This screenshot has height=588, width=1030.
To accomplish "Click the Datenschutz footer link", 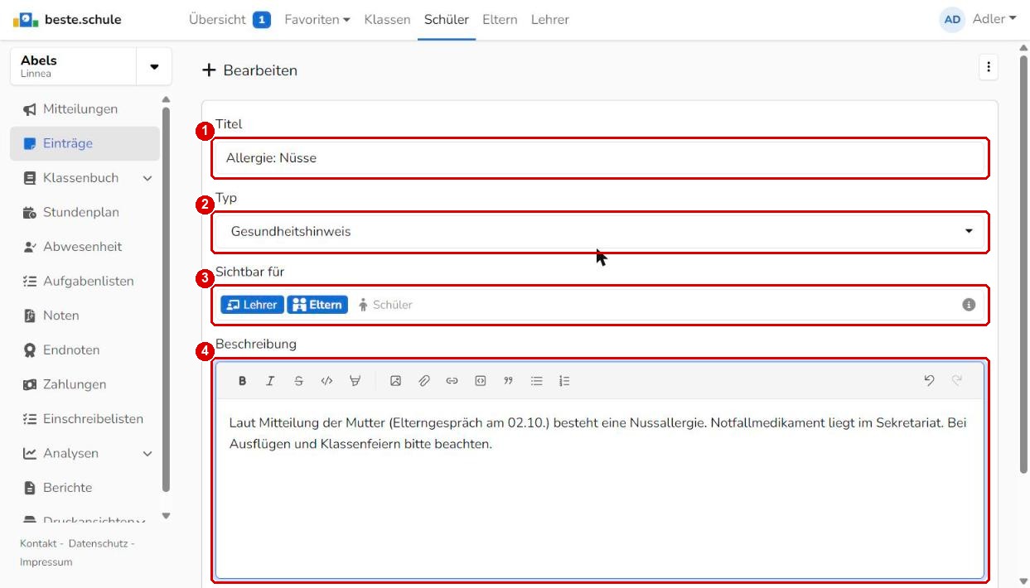I will pyautogui.click(x=98, y=543).
